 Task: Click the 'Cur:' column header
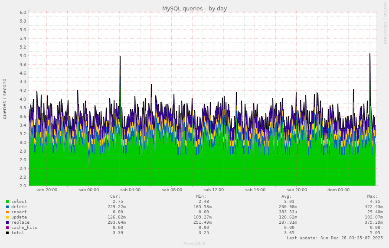115,196
